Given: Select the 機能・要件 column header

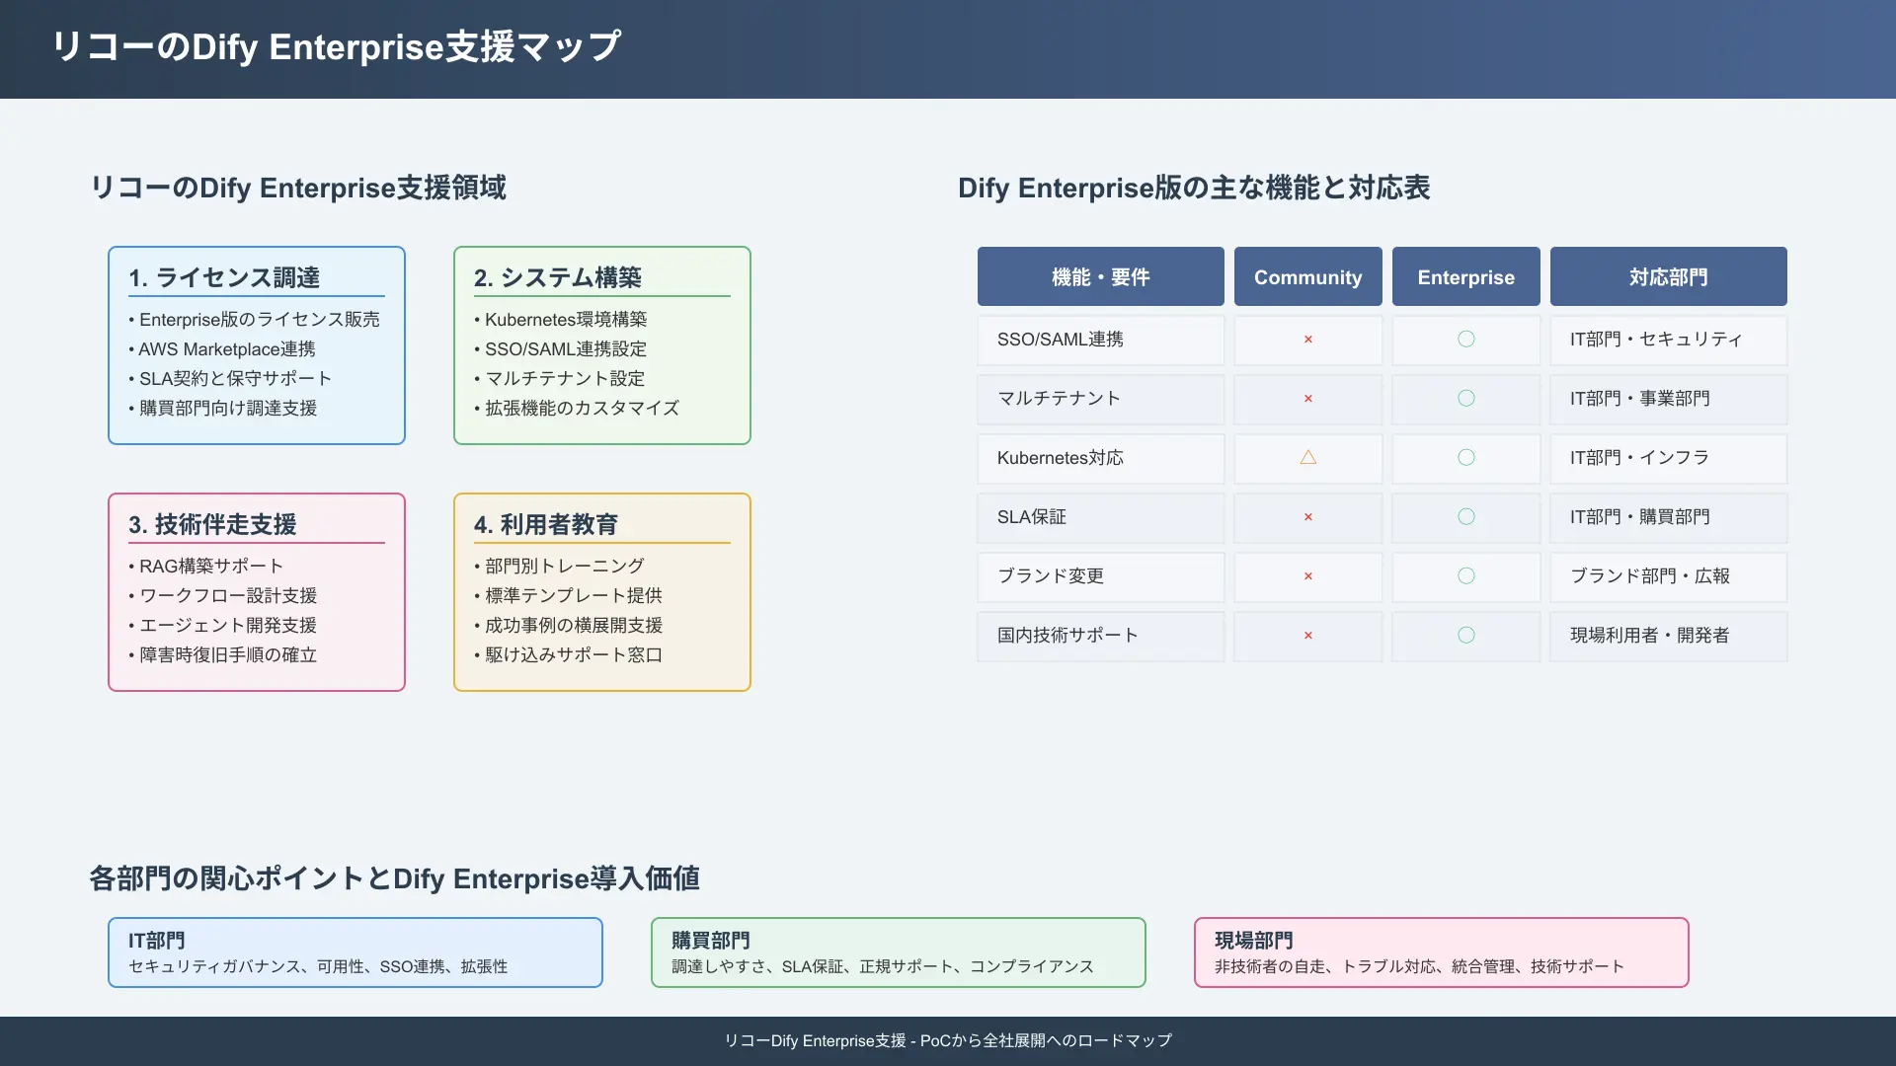Looking at the screenshot, I should point(1101,276).
